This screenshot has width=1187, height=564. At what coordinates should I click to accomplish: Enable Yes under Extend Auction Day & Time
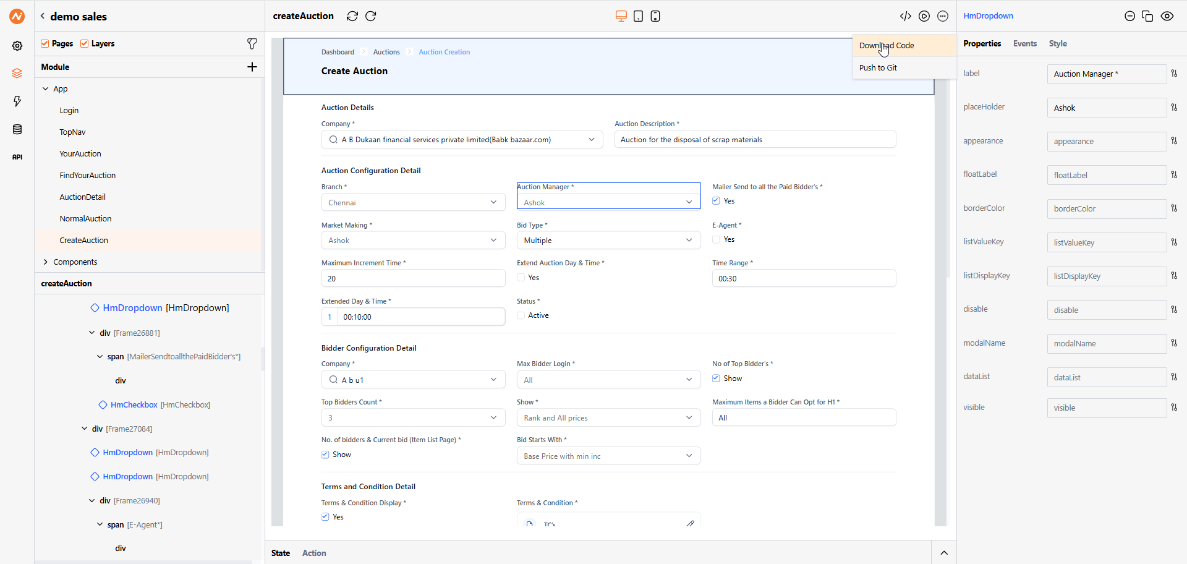click(521, 278)
